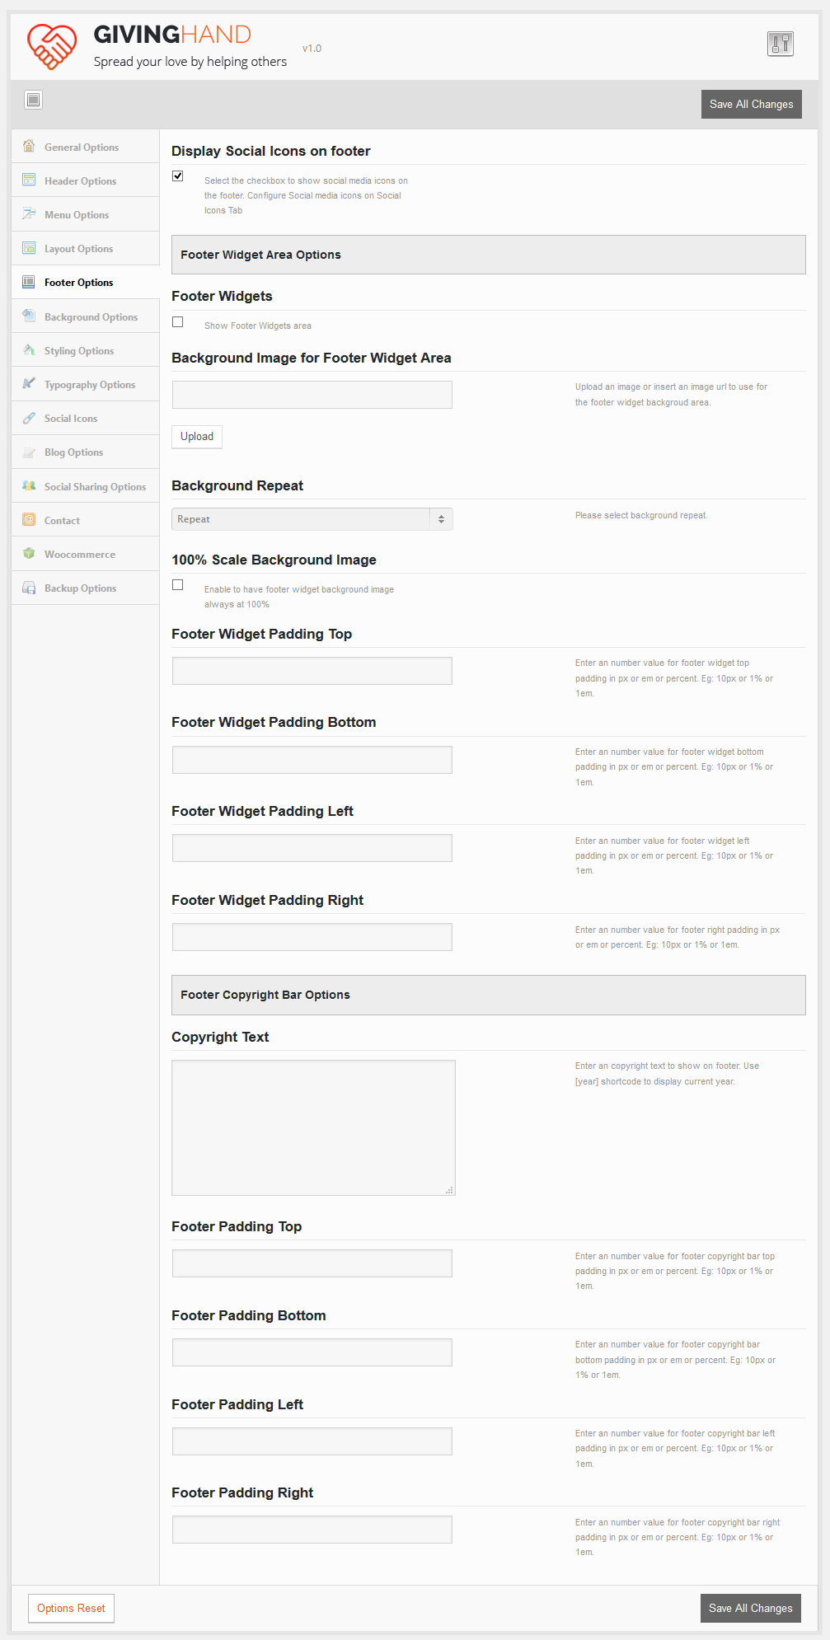The height and width of the screenshot is (1640, 830).
Task: Collapse the Footer Widget Area Options section
Action: point(488,255)
